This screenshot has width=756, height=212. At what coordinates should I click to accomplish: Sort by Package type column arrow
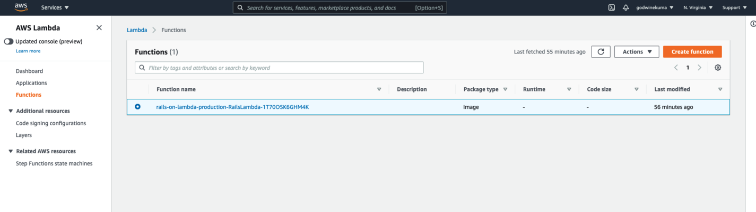(505, 89)
